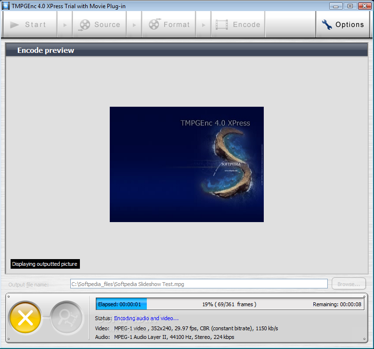Open the Options wrench menu
Viewport: 374px width, 349px height.
point(343,25)
